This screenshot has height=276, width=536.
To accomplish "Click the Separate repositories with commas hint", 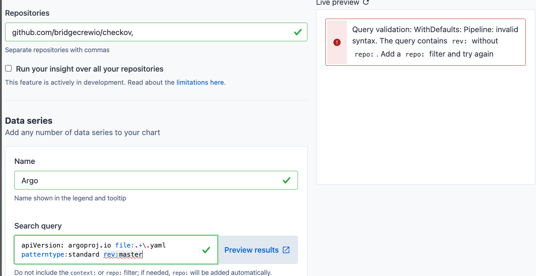I will (57, 50).
